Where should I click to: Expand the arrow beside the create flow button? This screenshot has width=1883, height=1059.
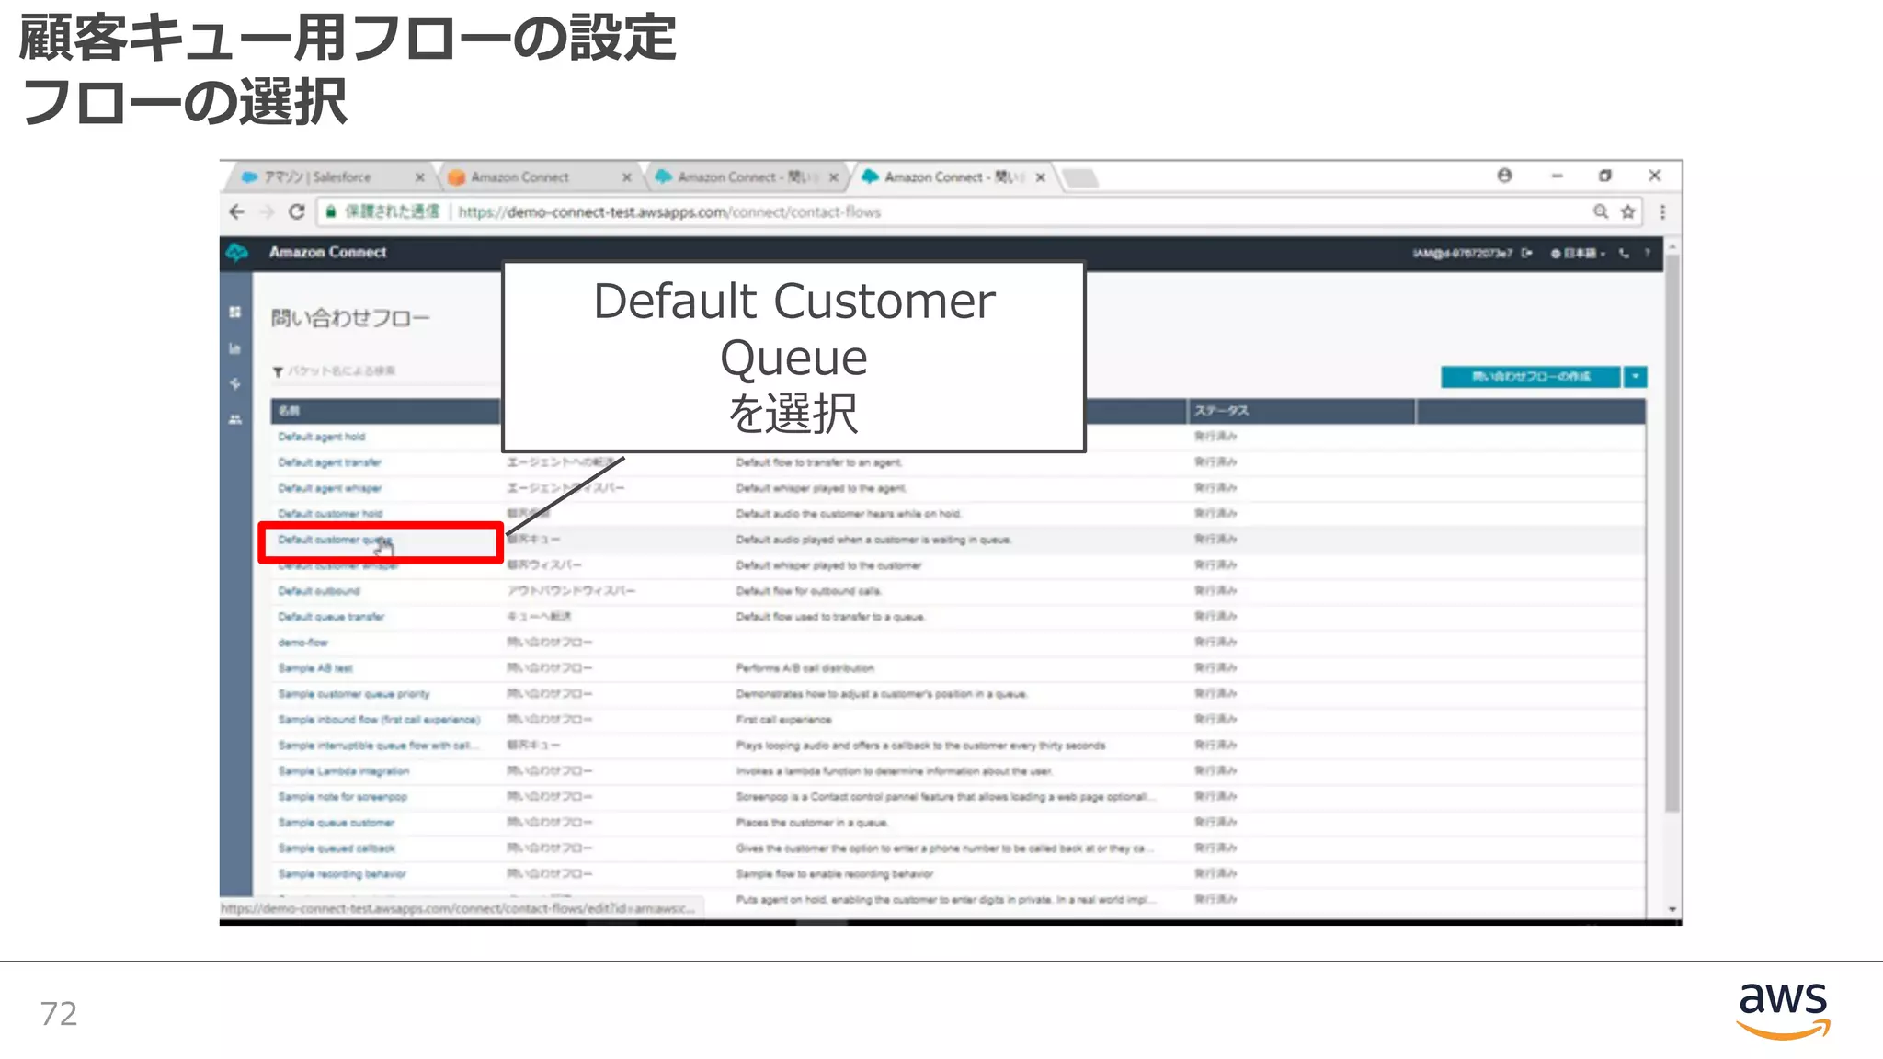tap(1636, 377)
